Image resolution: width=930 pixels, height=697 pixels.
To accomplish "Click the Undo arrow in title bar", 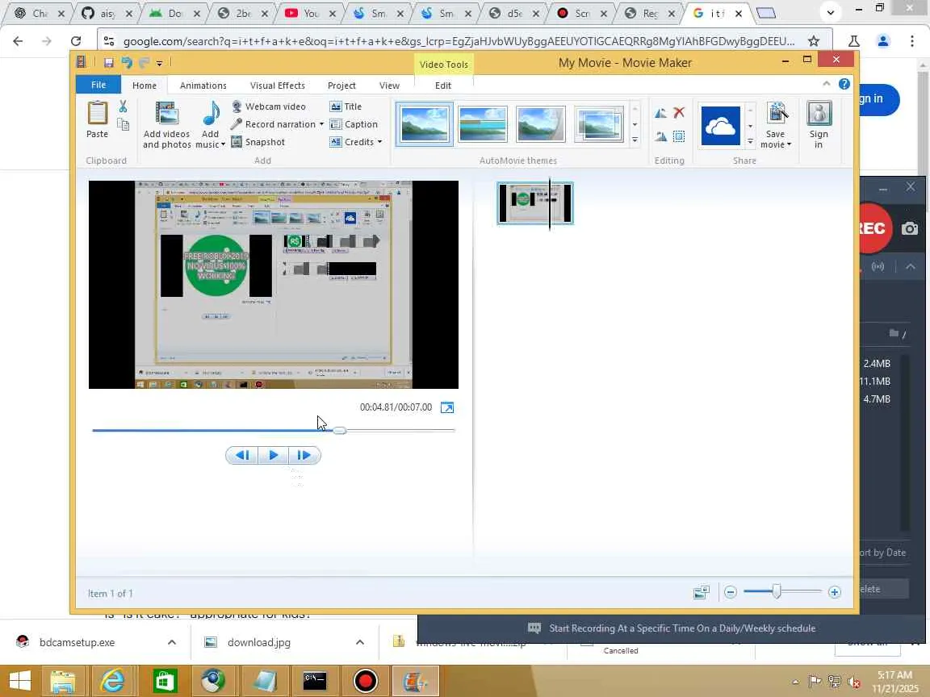I will (126, 62).
